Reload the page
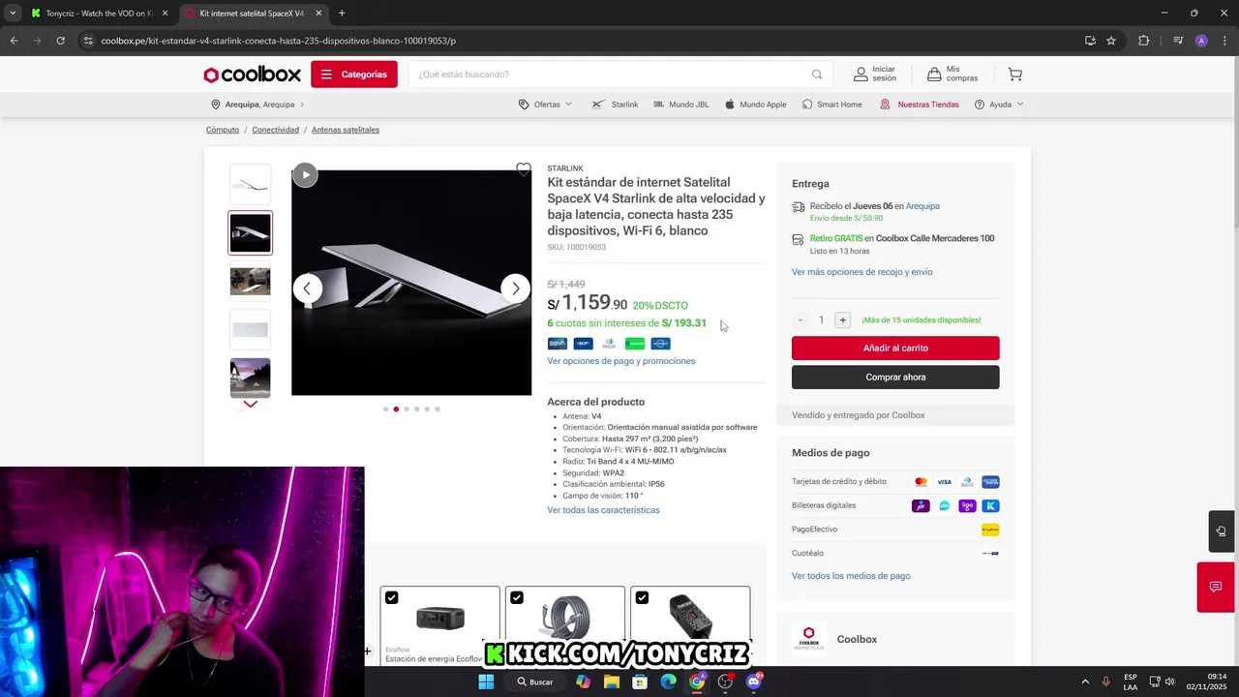This screenshot has width=1239, height=697. pyautogui.click(x=60, y=41)
